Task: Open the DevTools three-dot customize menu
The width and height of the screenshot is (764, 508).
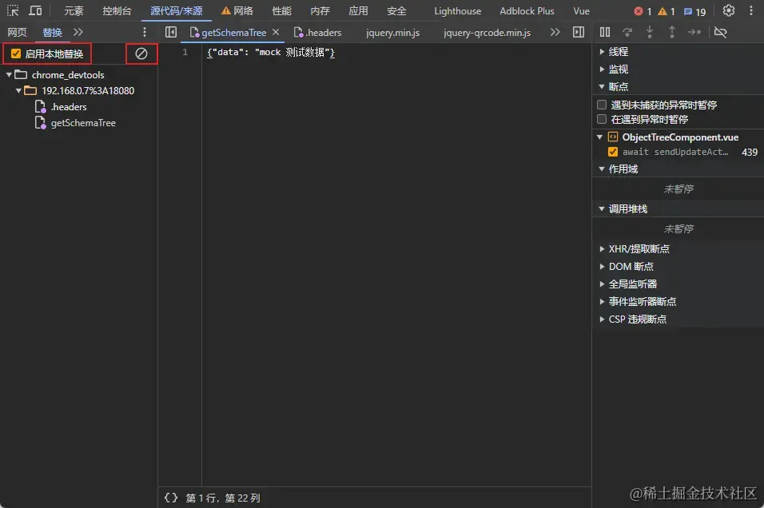Action: pos(751,10)
